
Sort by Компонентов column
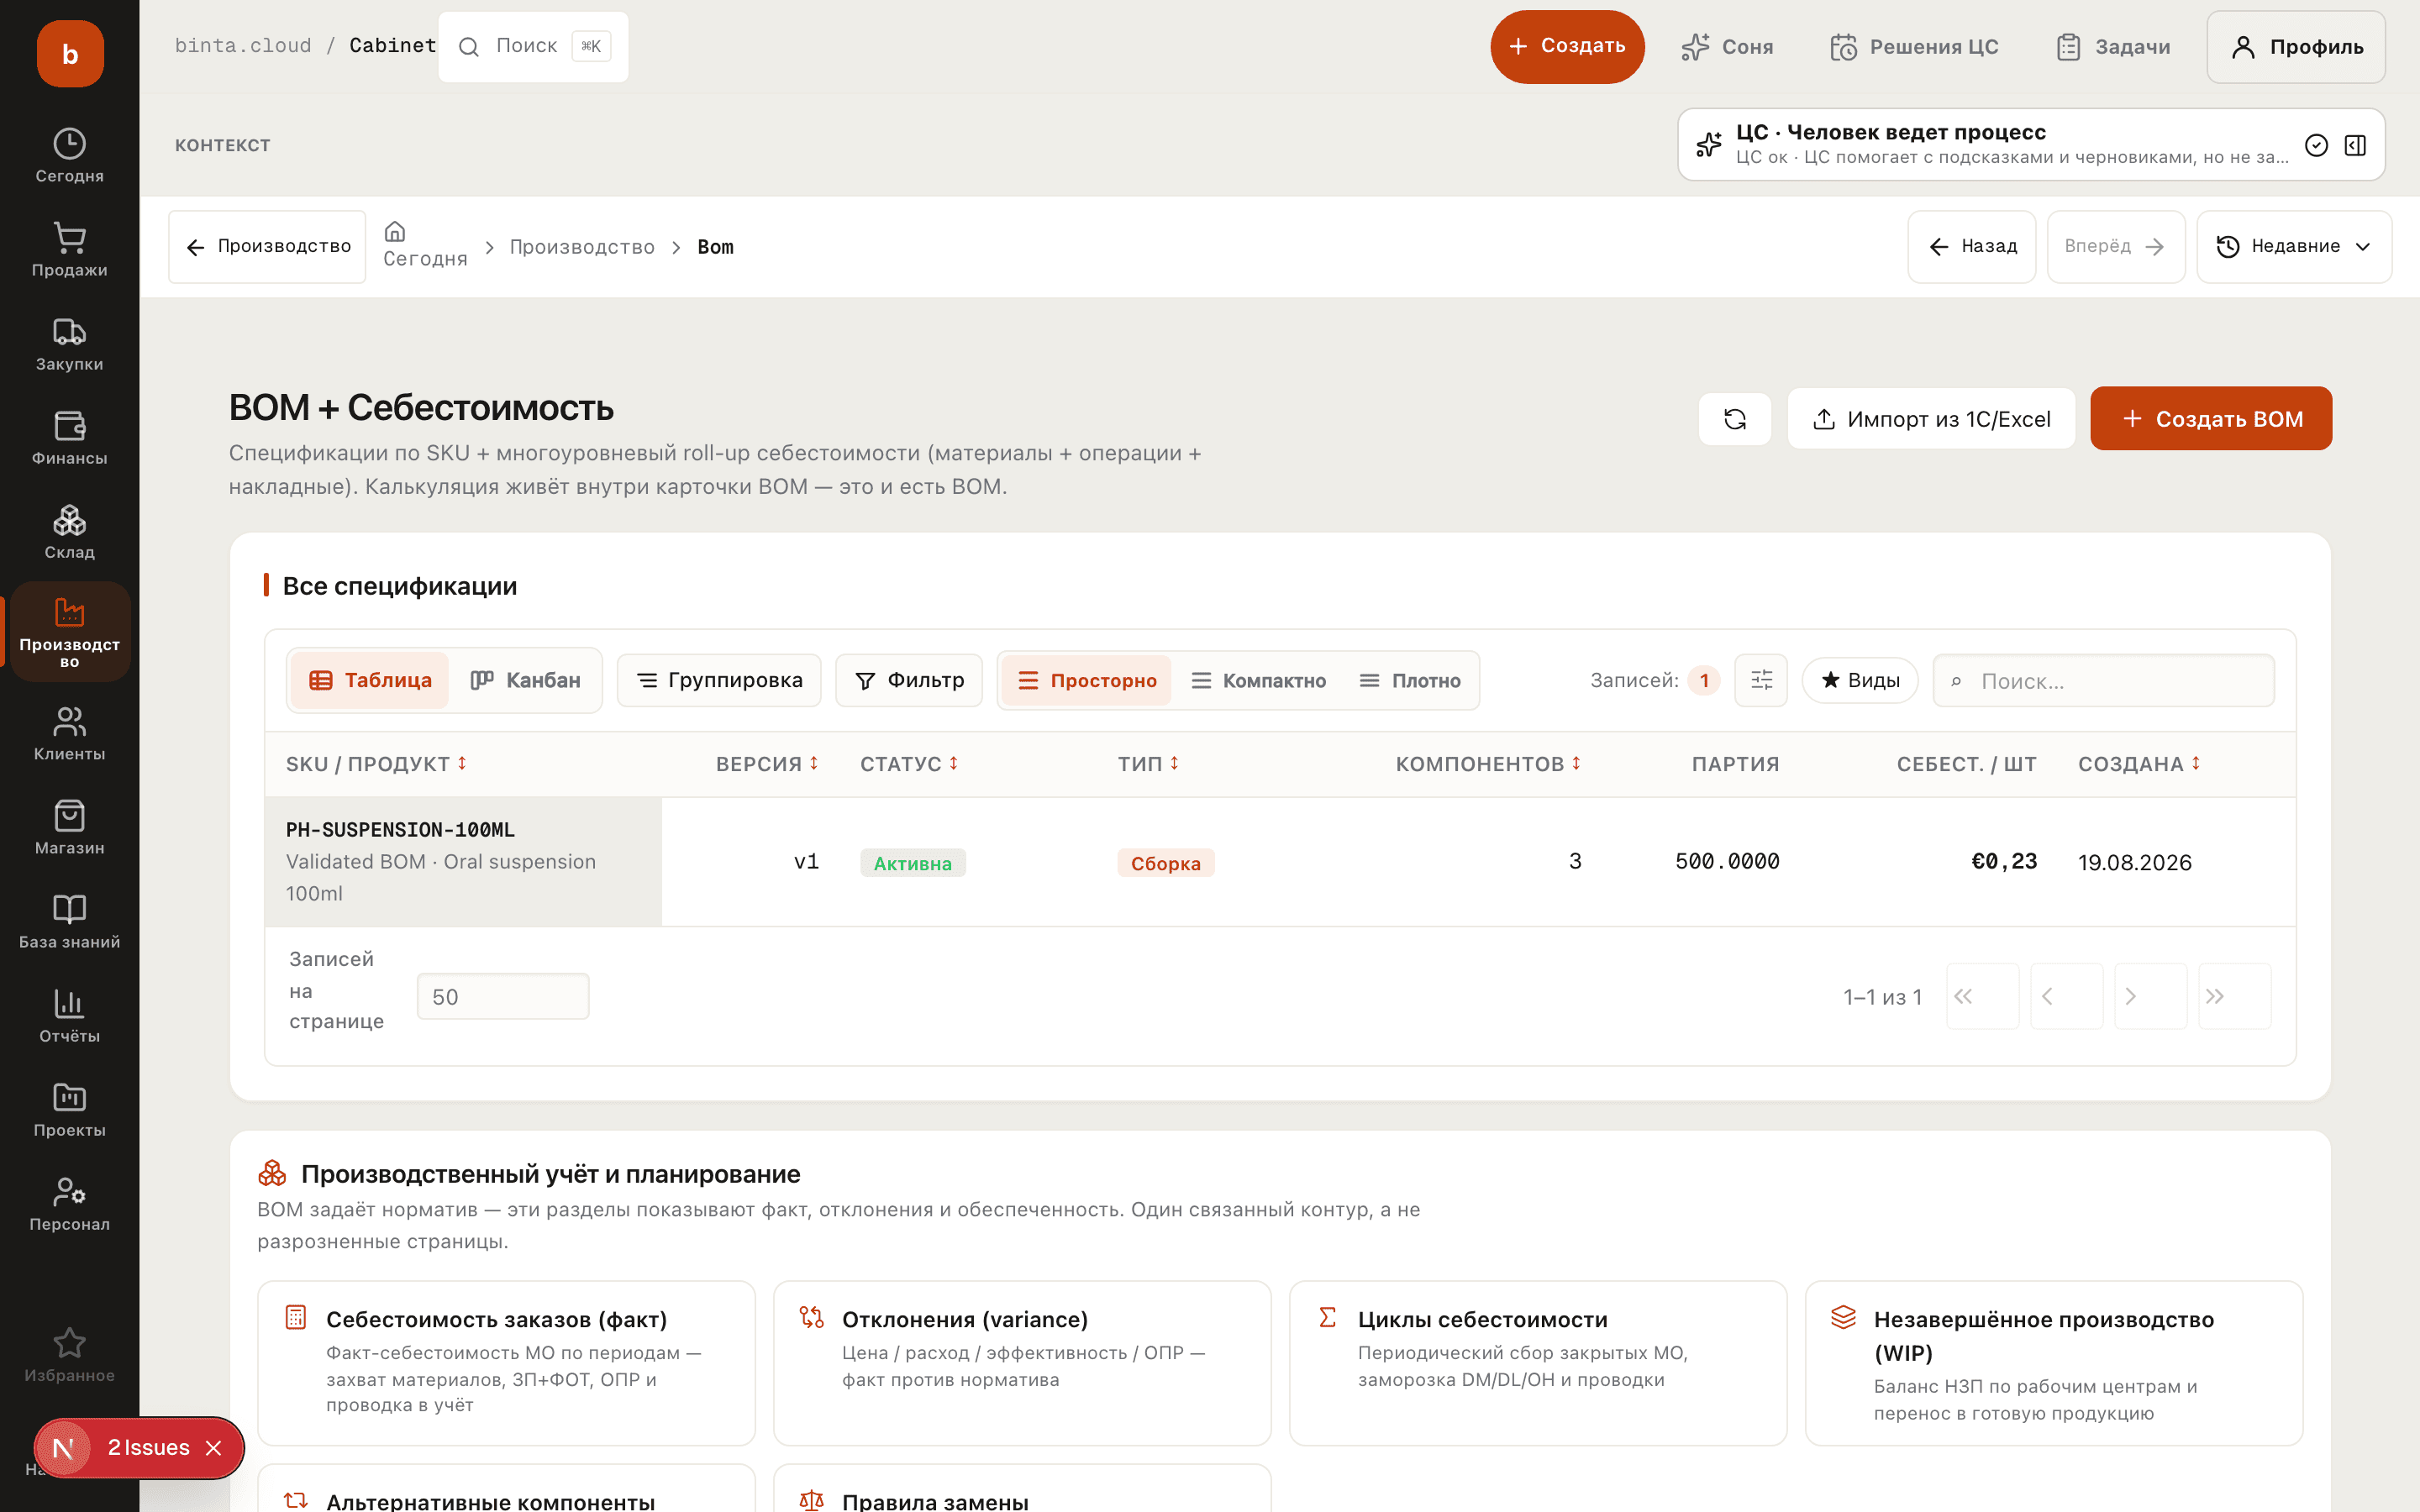click(x=1488, y=764)
